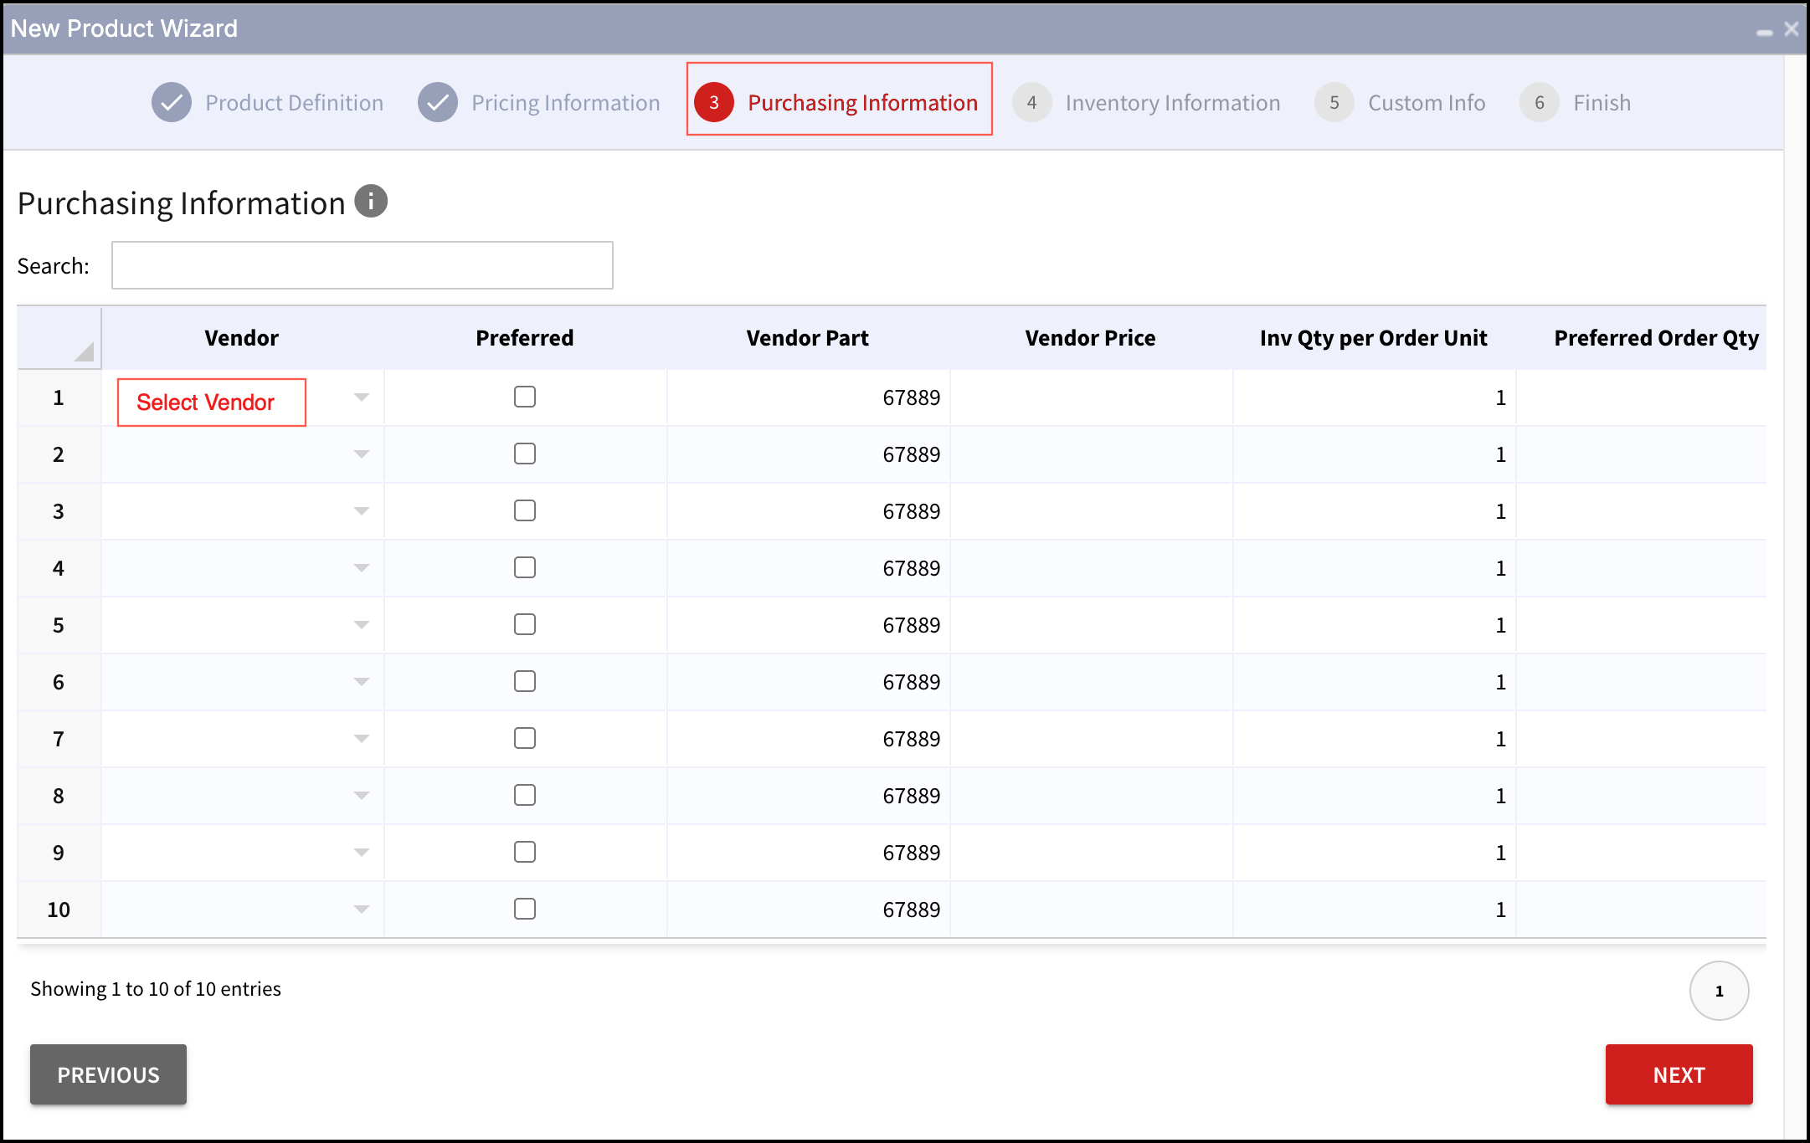Click the step 6 circle icon
This screenshot has width=1810, height=1143.
pyautogui.click(x=1539, y=102)
